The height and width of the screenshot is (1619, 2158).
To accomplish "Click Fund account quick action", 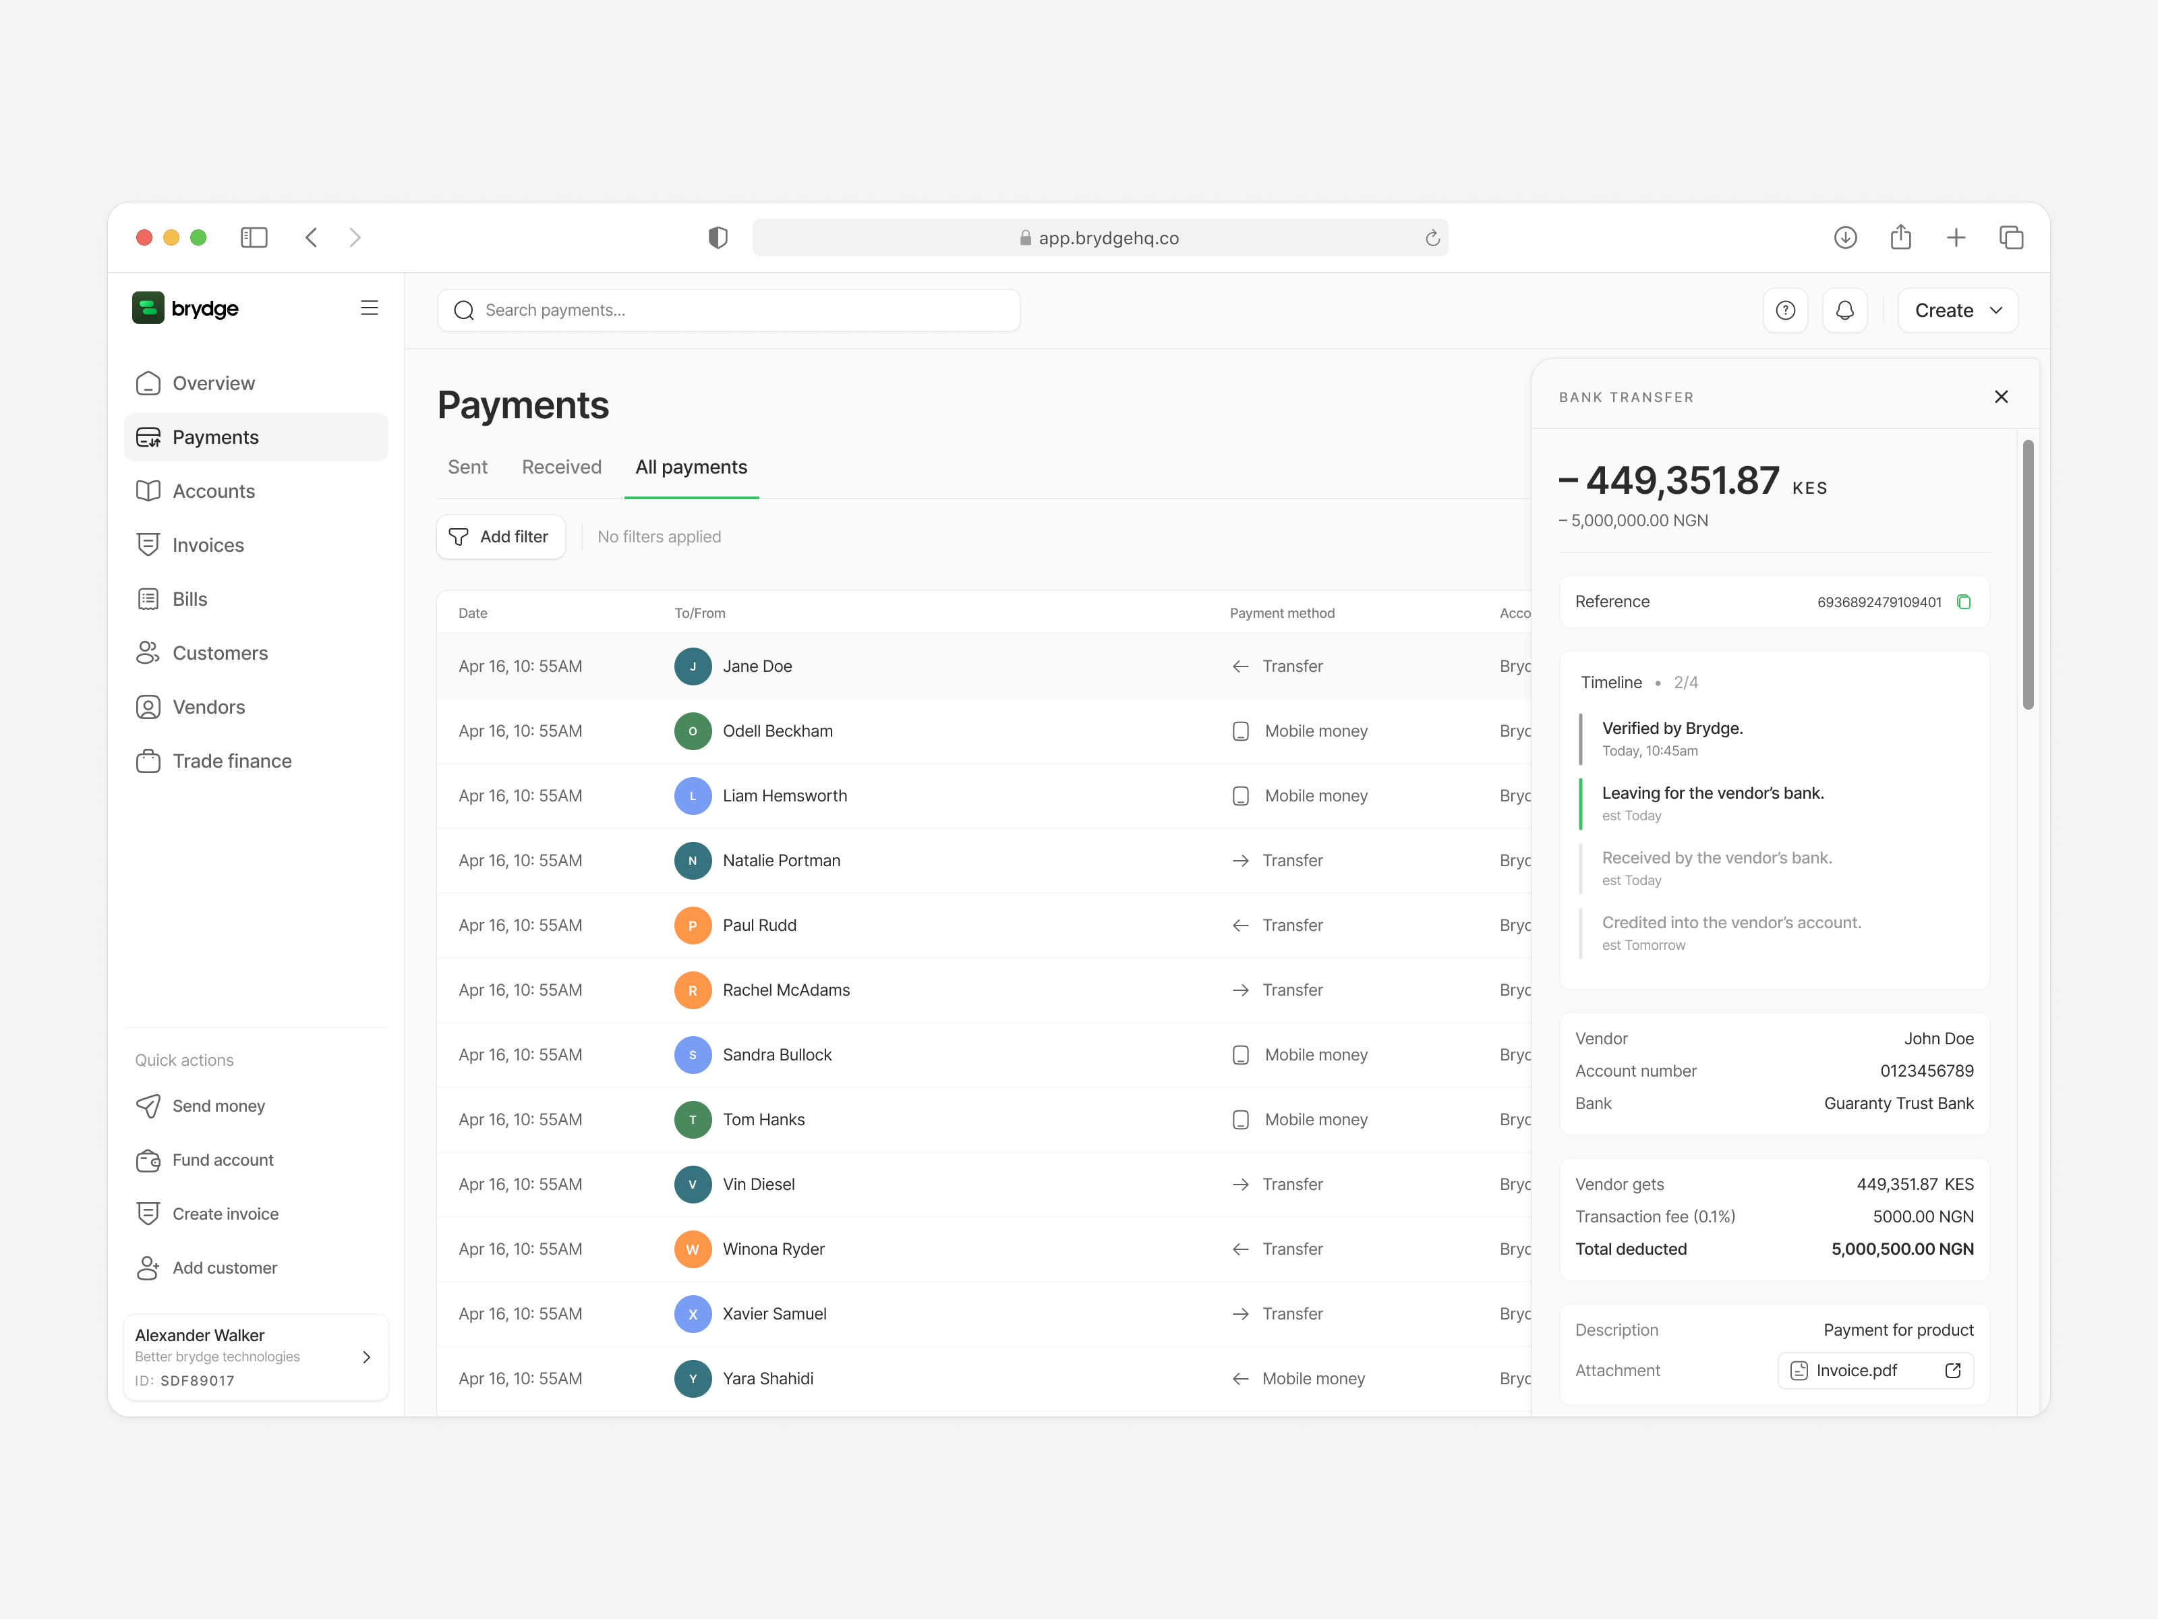I will point(221,1160).
